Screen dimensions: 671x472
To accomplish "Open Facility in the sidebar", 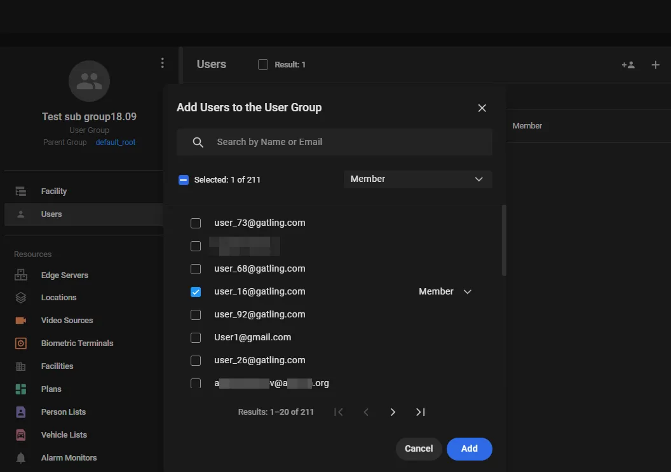I will pos(83,191).
